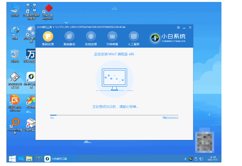The height and width of the screenshot is (166, 242).
Task: Expand the hidden system tray icons
Action: pos(186,159)
